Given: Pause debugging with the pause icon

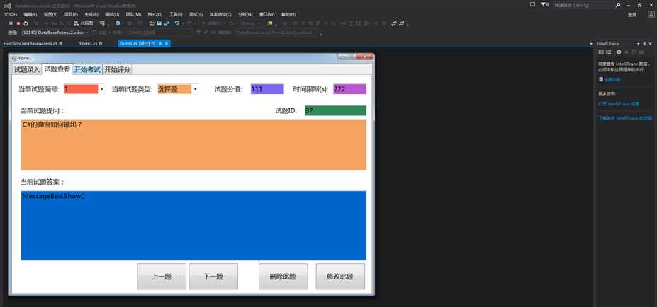Looking at the screenshot, I should pyautogui.click(x=11, y=23).
